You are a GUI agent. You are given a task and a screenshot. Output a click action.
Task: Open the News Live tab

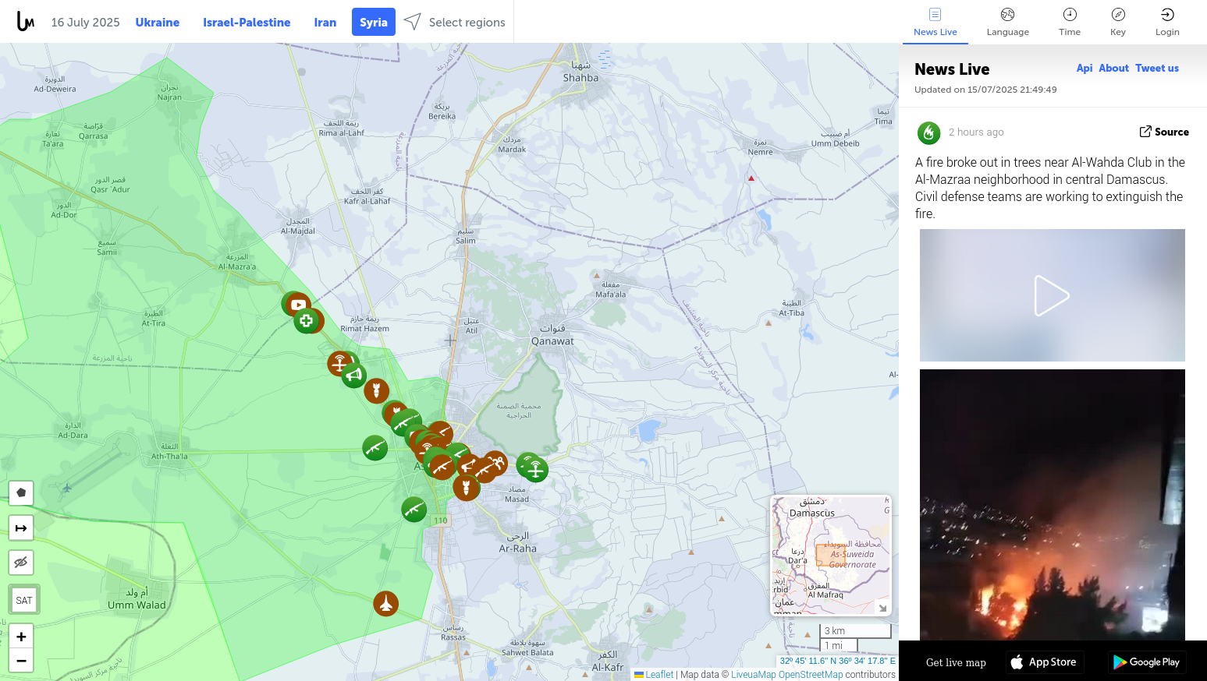tap(935, 22)
